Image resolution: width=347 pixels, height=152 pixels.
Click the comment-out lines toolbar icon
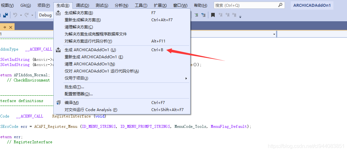pyautogui.click(x=196, y=15)
